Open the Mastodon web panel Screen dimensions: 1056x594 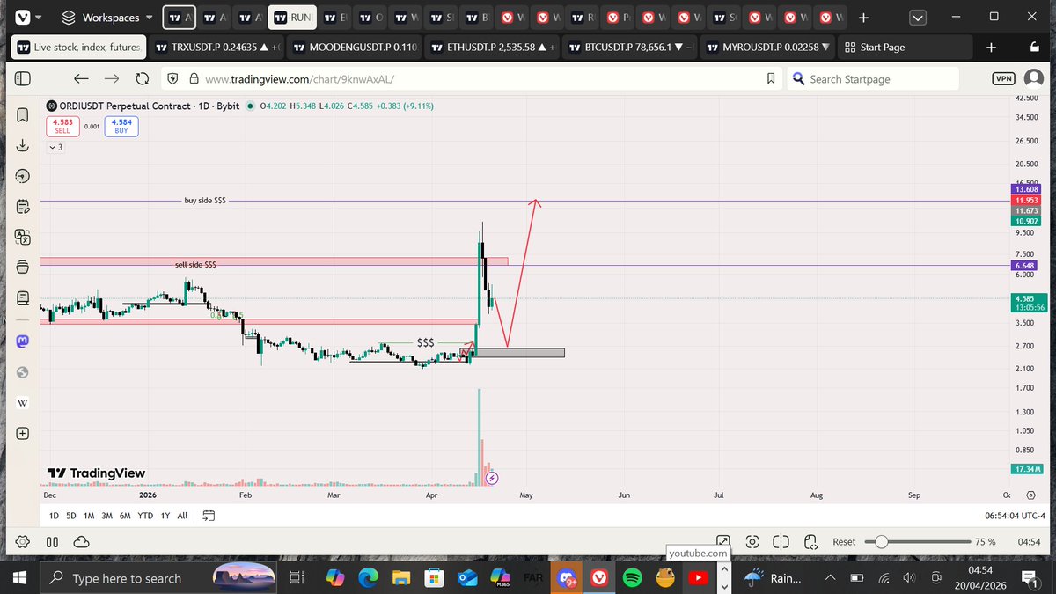(x=22, y=341)
